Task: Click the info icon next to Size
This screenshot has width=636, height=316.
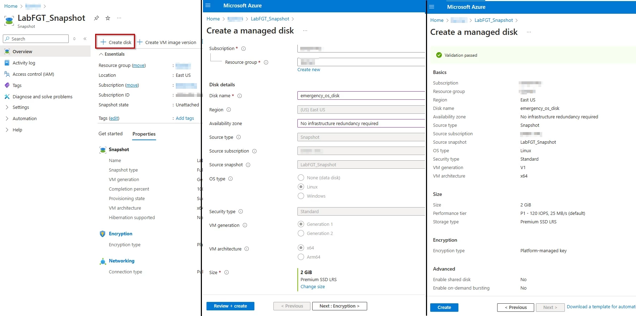Action: coord(227,272)
